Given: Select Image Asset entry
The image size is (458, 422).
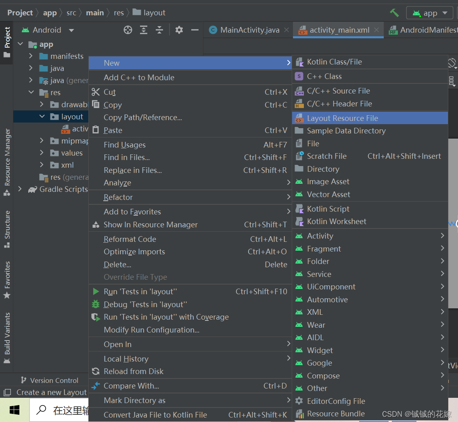Looking at the screenshot, I should 370,181.
